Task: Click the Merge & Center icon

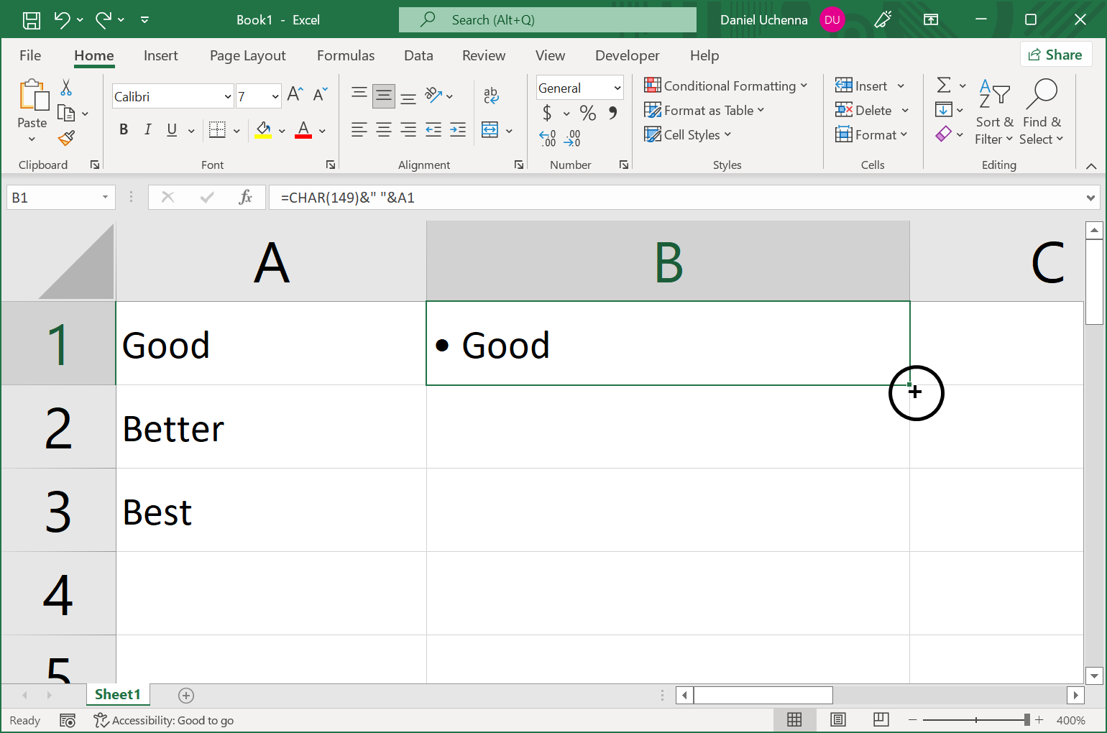Action: [x=490, y=130]
